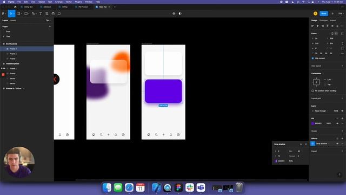
Task: Select portrait frame orientation
Action: click(332, 34)
